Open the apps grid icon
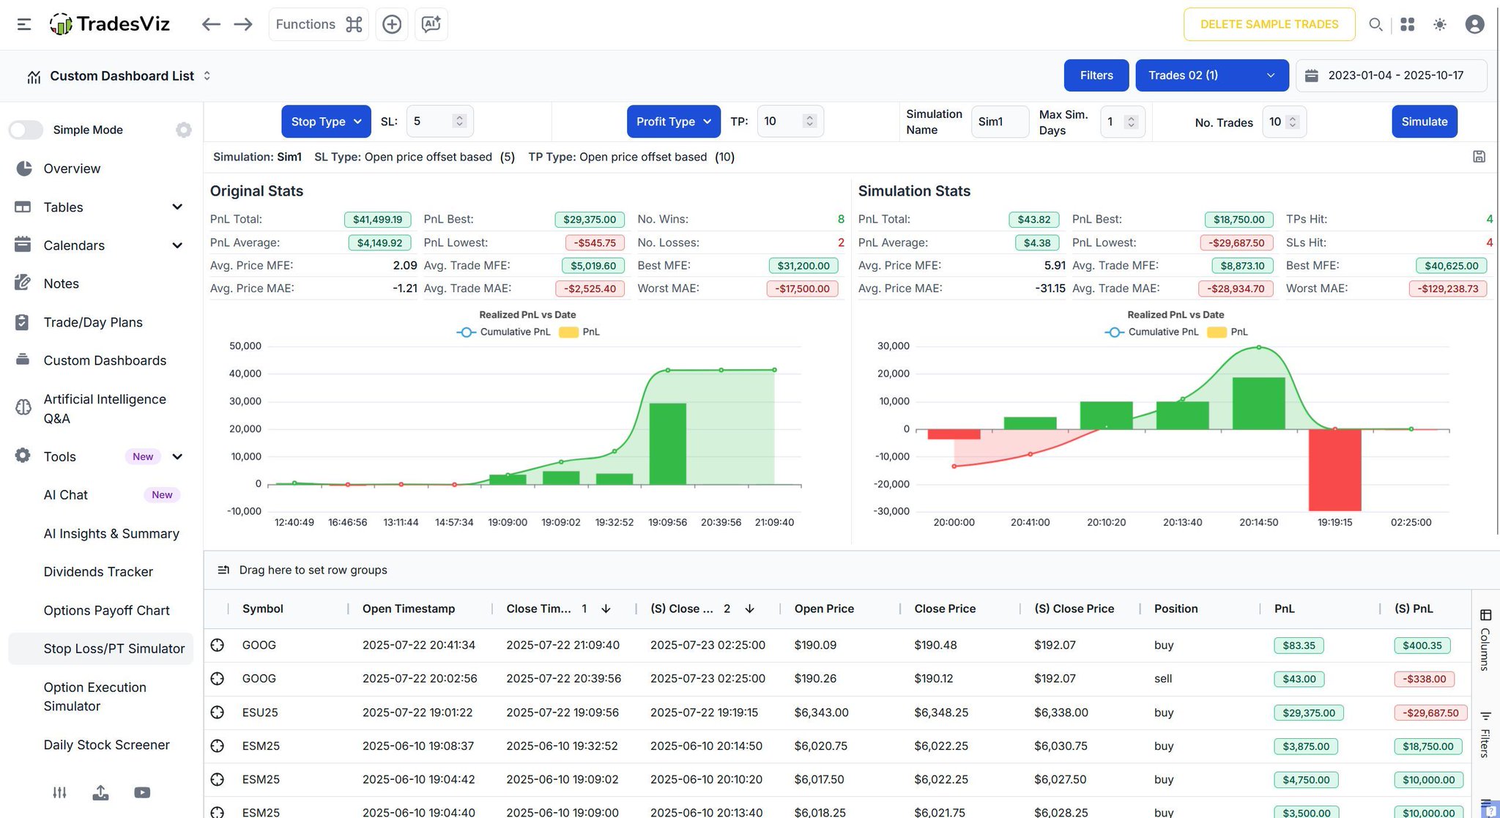The height and width of the screenshot is (818, 1500). 1407,24
